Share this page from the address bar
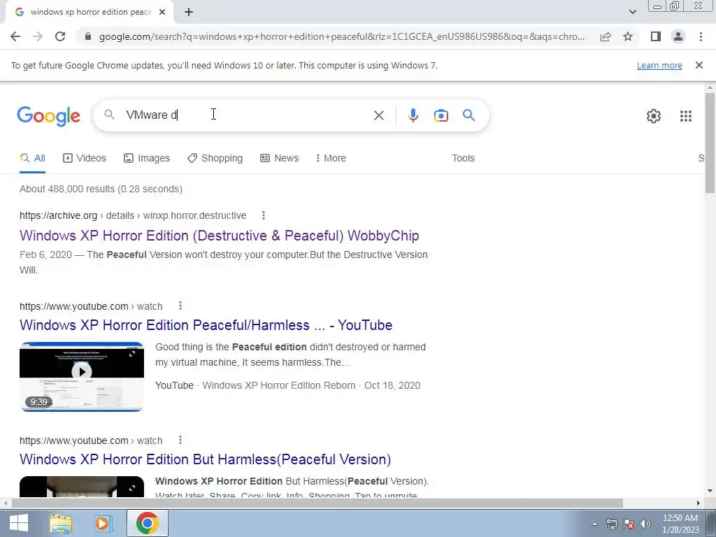Image resolution: width=716 pixels, height=537 pixels. 606,36
